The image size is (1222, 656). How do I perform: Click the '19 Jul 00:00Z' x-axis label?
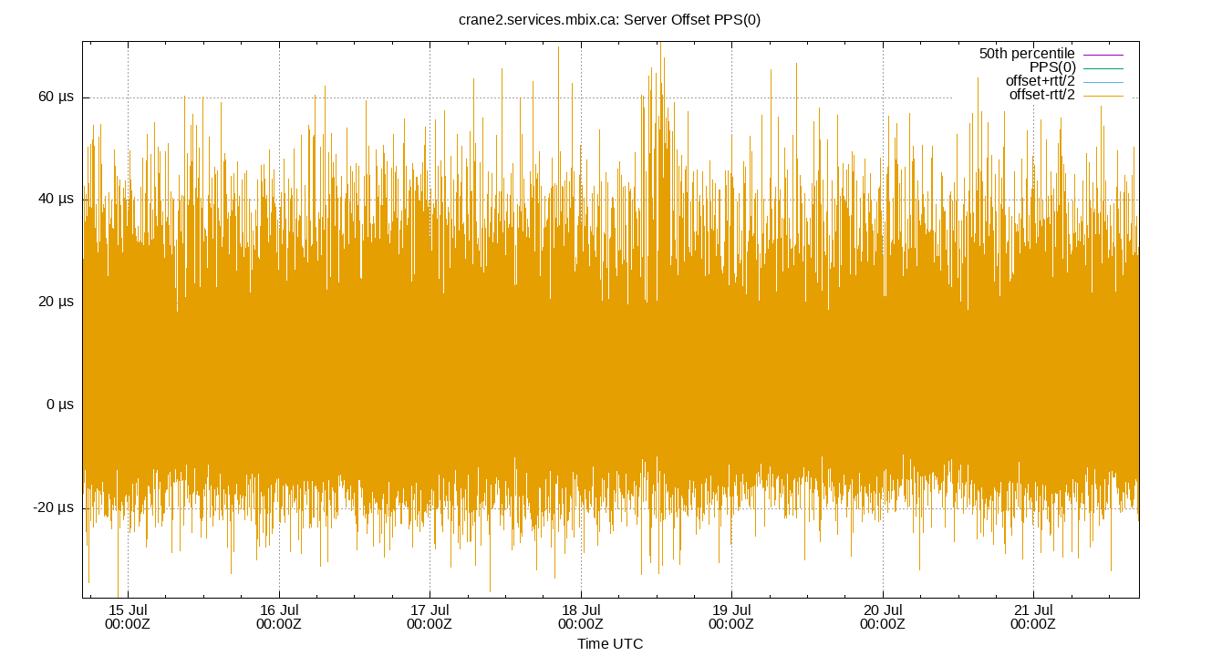[x=731, y=617]
